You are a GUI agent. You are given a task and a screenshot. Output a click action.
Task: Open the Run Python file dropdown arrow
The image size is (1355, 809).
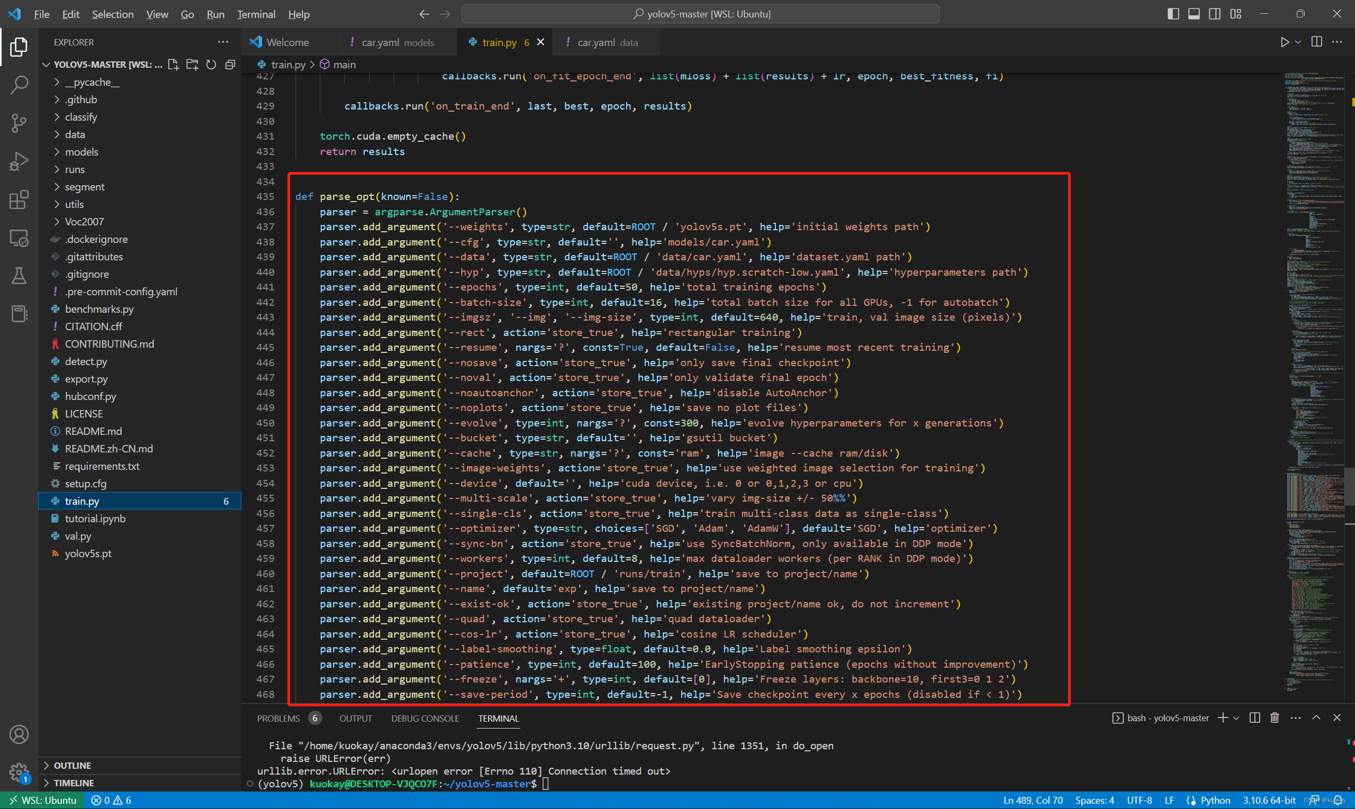coord(1298,42)
